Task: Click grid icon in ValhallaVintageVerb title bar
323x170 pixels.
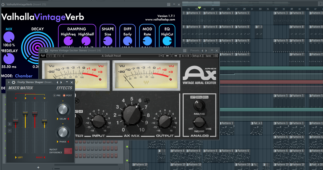Action: tap(169, 4)
